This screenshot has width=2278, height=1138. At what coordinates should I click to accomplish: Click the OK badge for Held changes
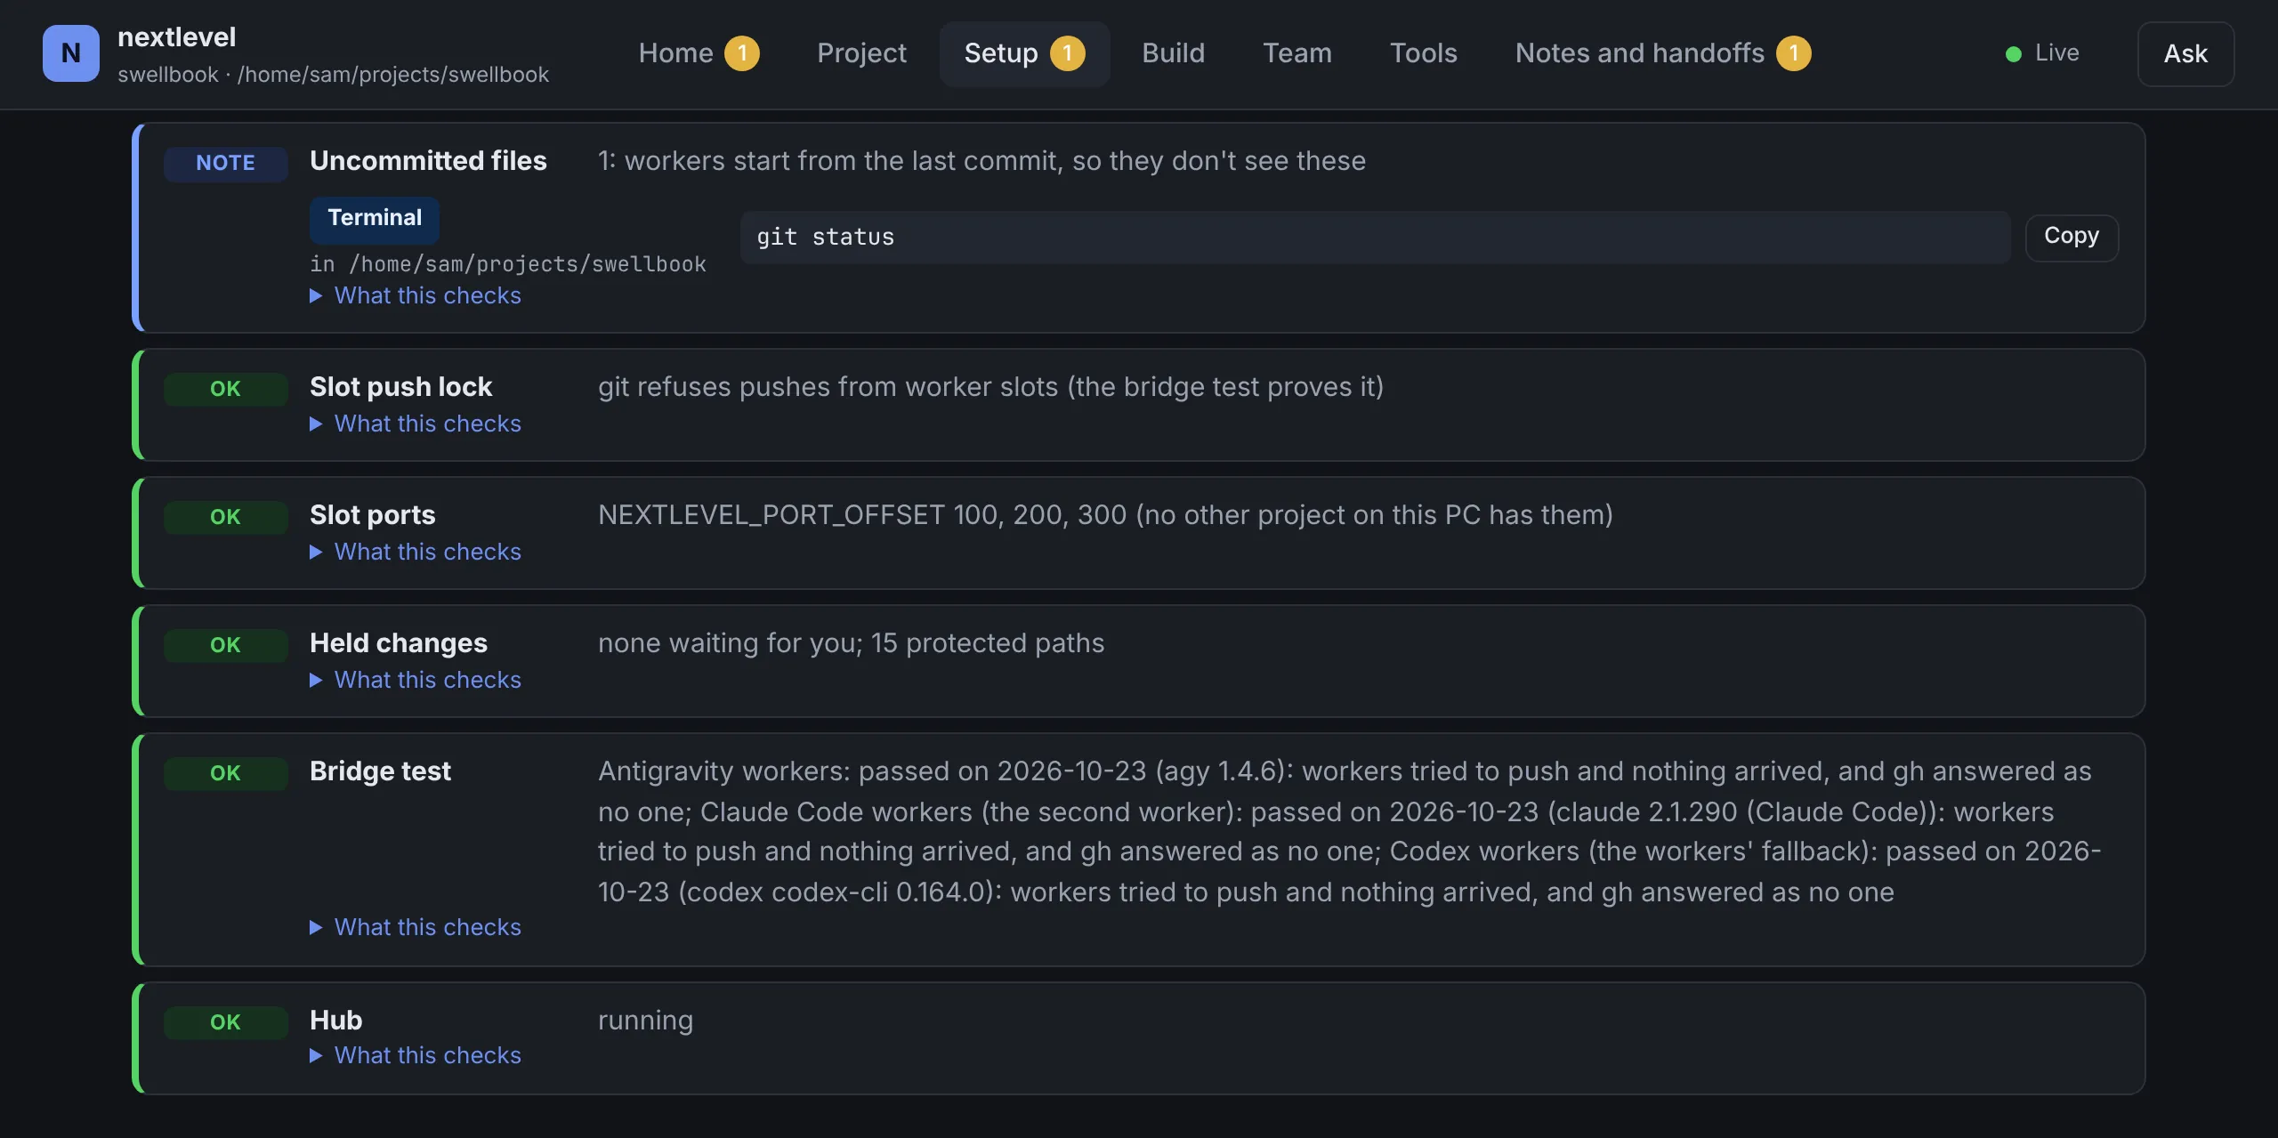tap(226, 646)
